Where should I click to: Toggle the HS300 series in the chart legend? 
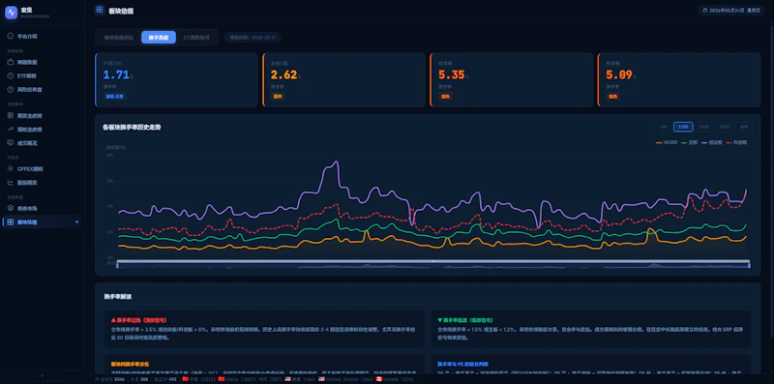pyautogui.click(x=667, y=142)
